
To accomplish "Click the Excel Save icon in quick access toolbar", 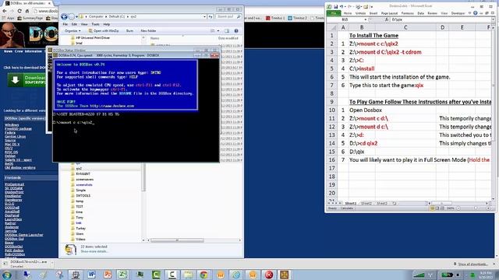I will [335, 7].
